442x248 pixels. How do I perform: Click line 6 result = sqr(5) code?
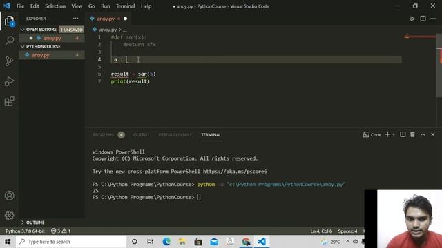(x=133, y=74)
